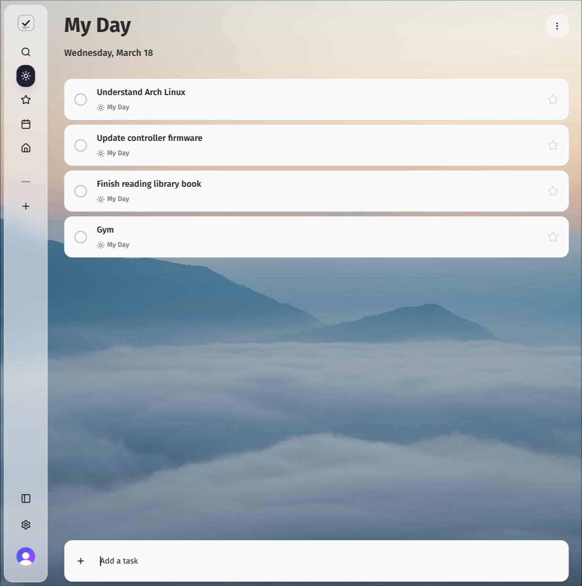
Task: Star the 'Understand Arch Linux' task
Action: 553,99
